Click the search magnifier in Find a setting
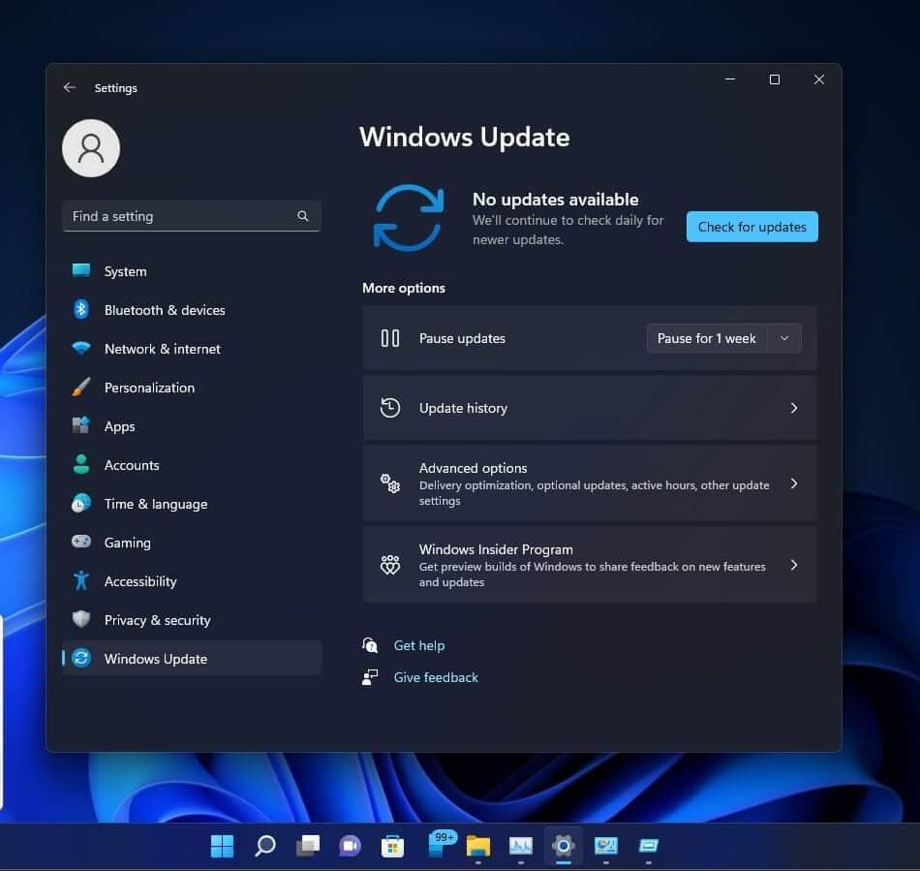 pos(303,216)
